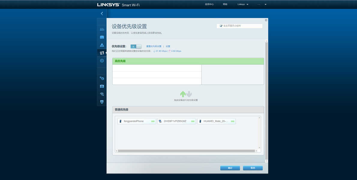Click the dialog's main vertical scrollbar
Screen dimensions: 357x180
click(267, 100)
